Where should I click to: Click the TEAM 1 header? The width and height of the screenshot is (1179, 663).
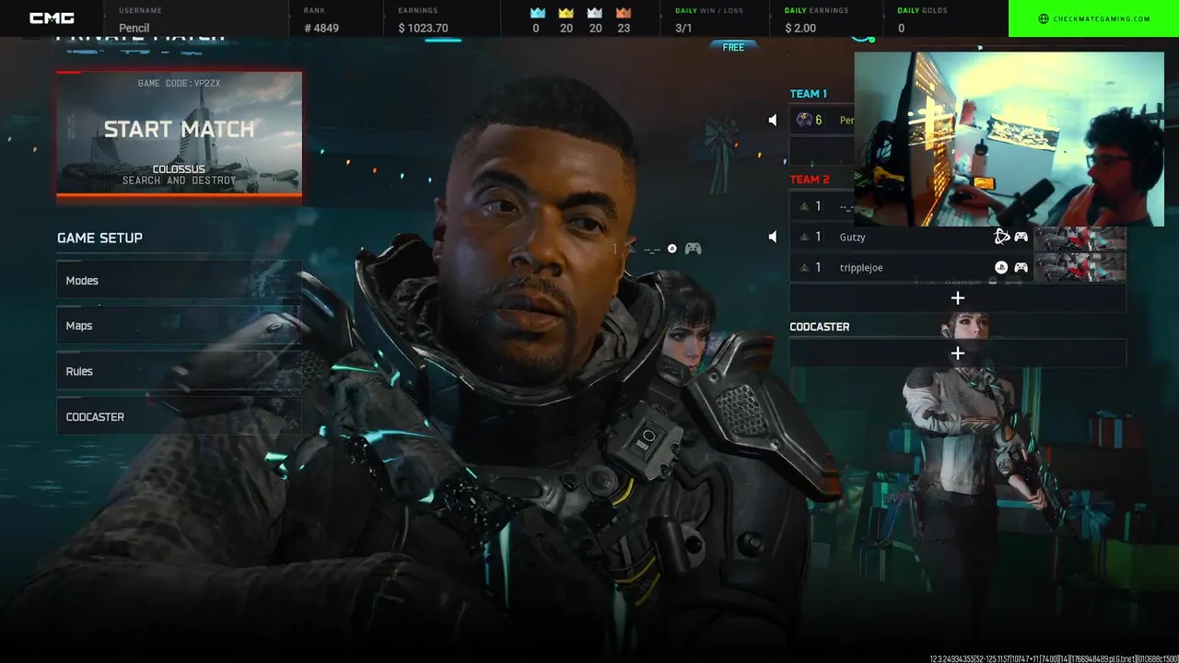pyautogui.click(x=808, y=94)
